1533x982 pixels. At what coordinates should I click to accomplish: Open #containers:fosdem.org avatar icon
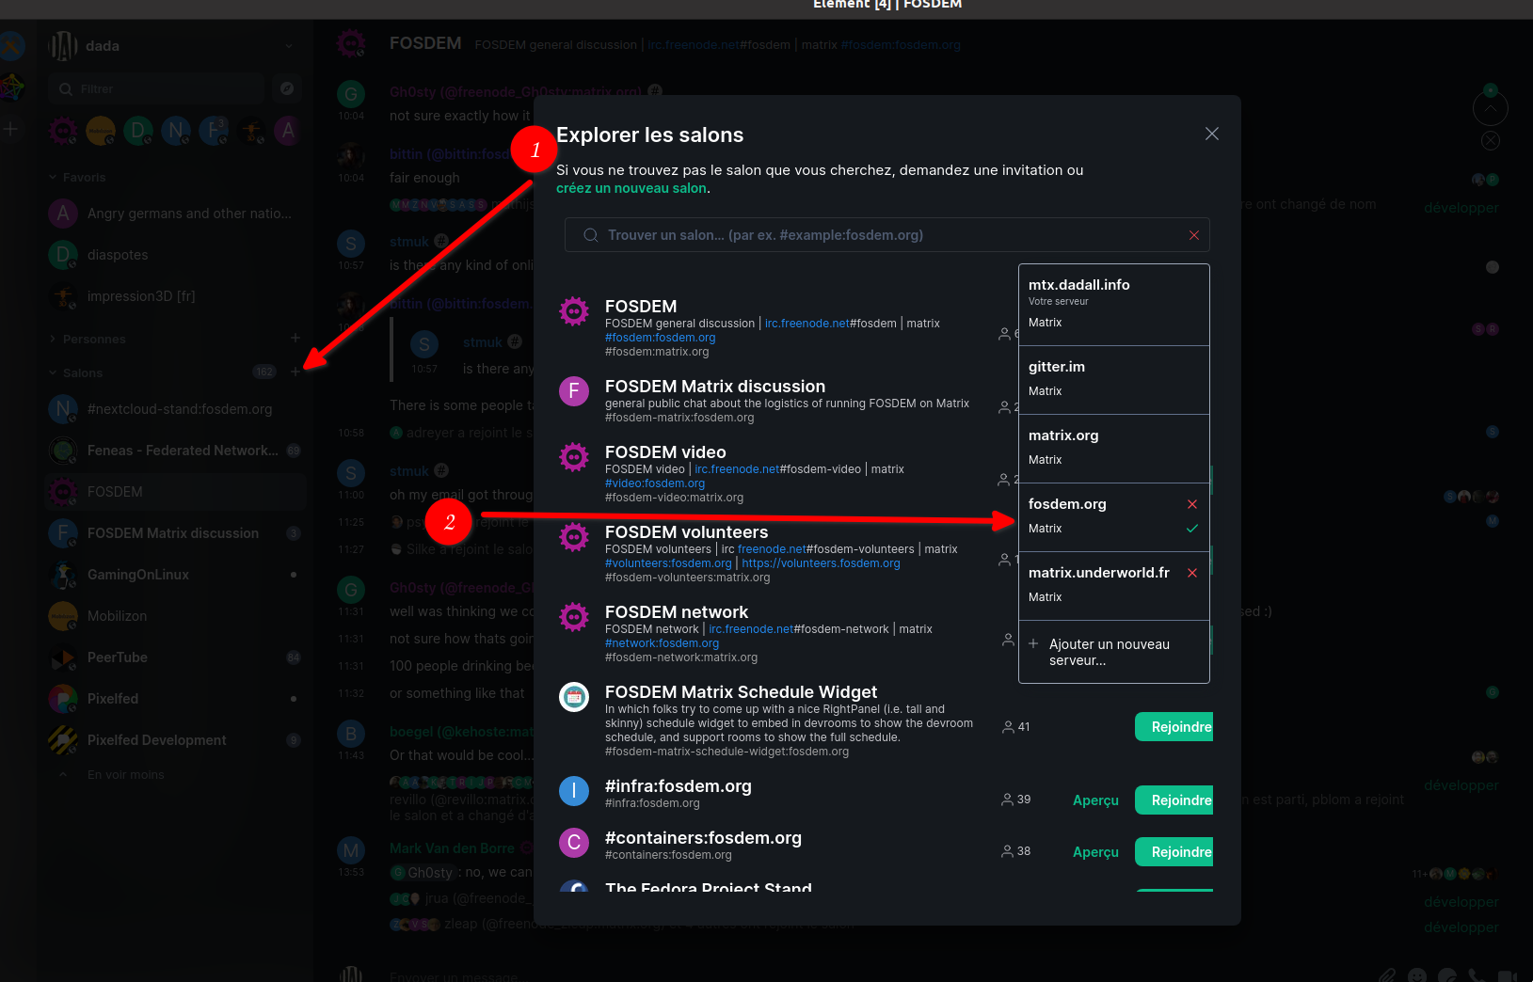pyautogui.click(x=574, y=842)
